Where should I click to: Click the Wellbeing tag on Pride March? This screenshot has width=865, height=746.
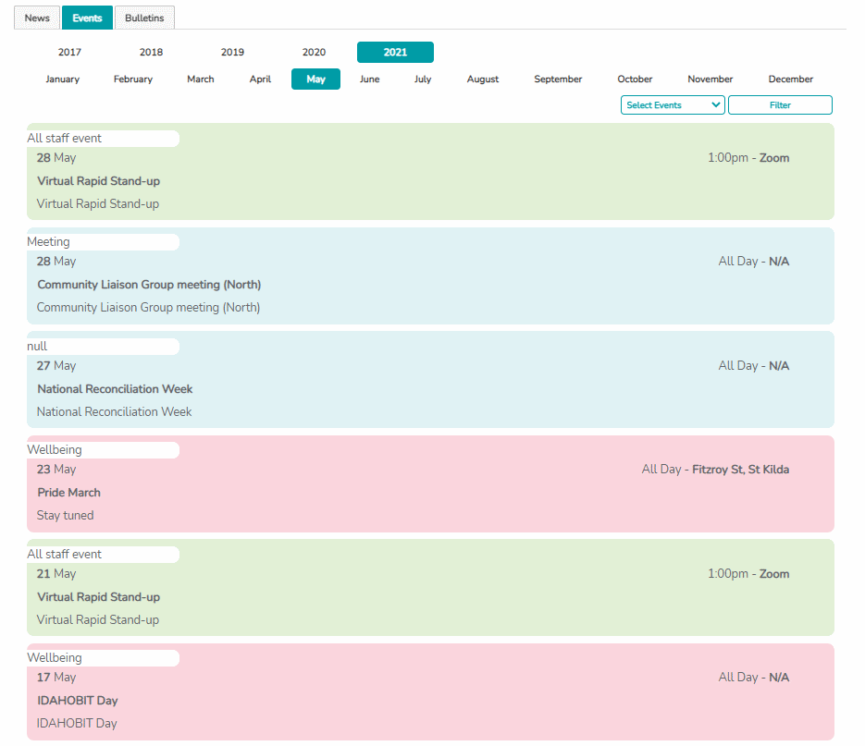tap(55, 450)
